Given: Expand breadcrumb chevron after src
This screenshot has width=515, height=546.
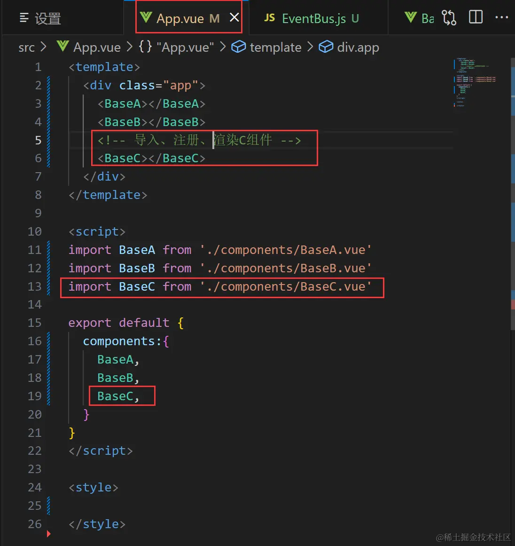Looking at the screenshot, I should [x=43, y=47].
